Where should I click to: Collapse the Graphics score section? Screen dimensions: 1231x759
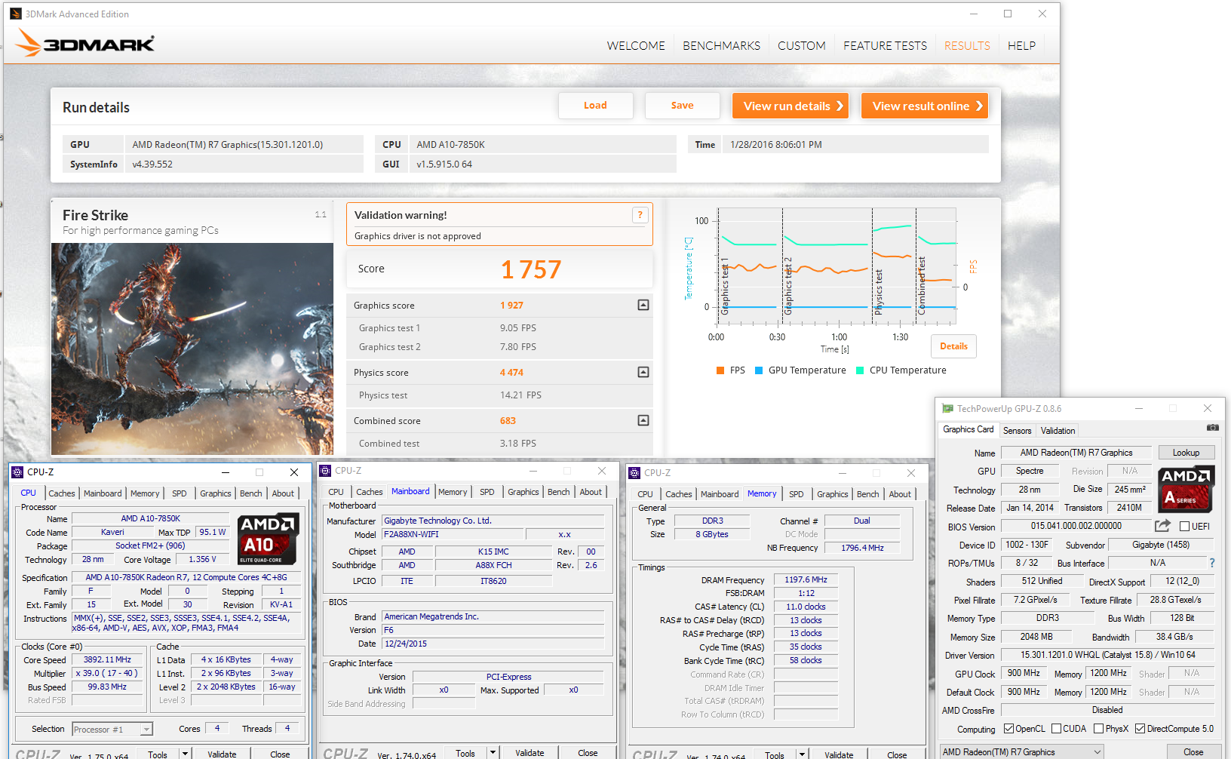(x=643, y=305)
